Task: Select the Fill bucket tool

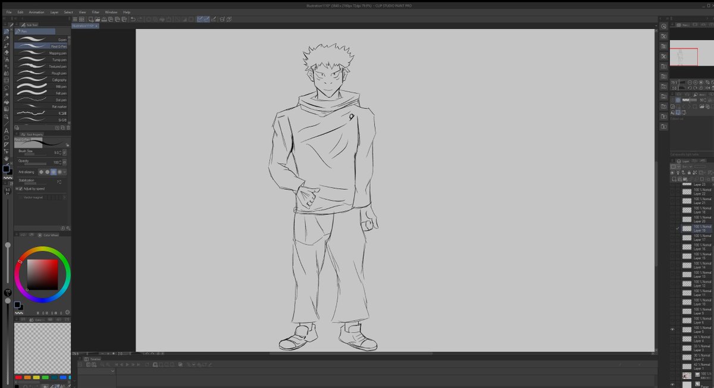Action: point(6,102)
